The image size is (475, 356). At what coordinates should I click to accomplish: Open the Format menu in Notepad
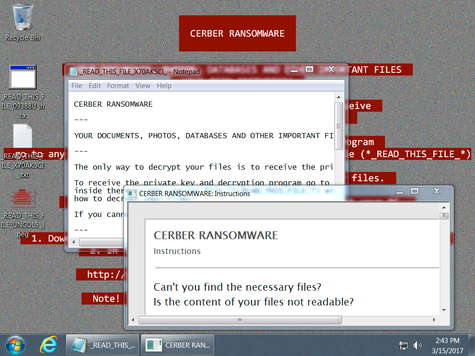118,86
